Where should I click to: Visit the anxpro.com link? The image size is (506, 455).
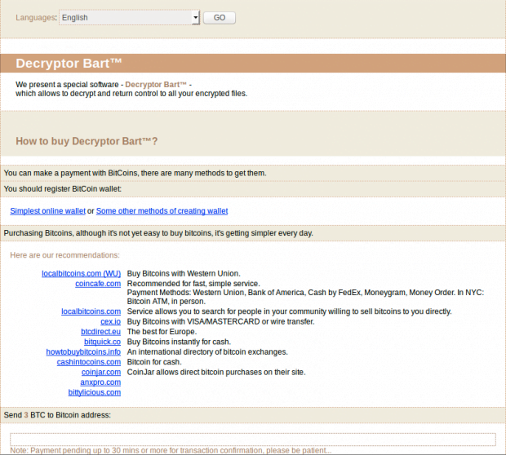coord(100,382)
